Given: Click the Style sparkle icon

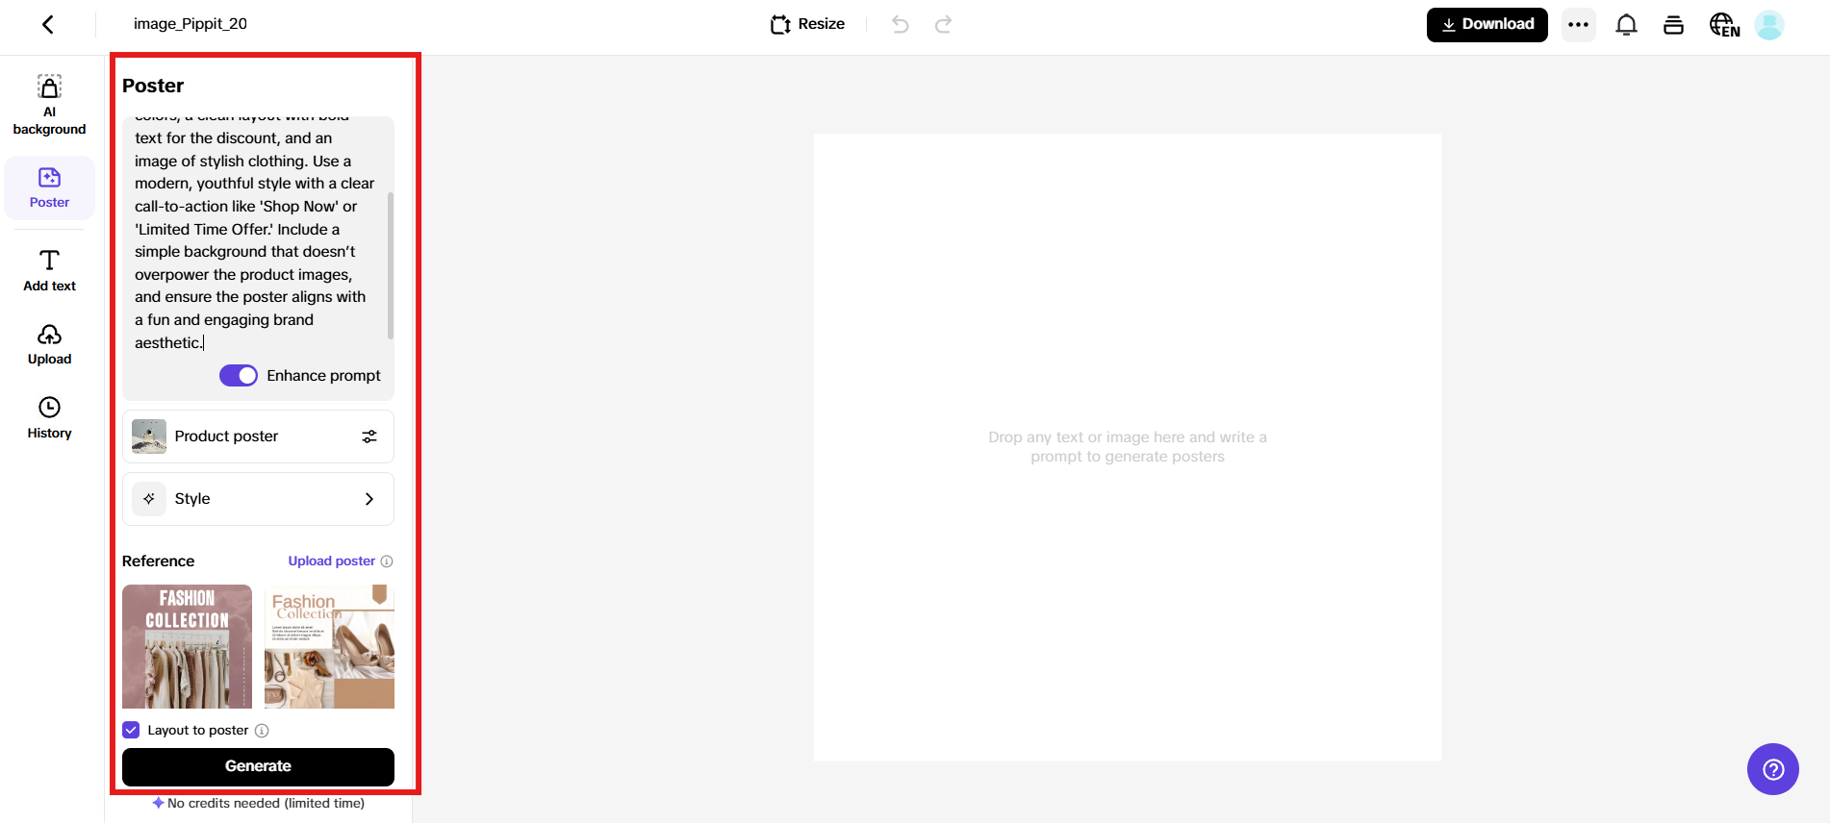Looking at the screenshot, I should click(x=149, y=499).
